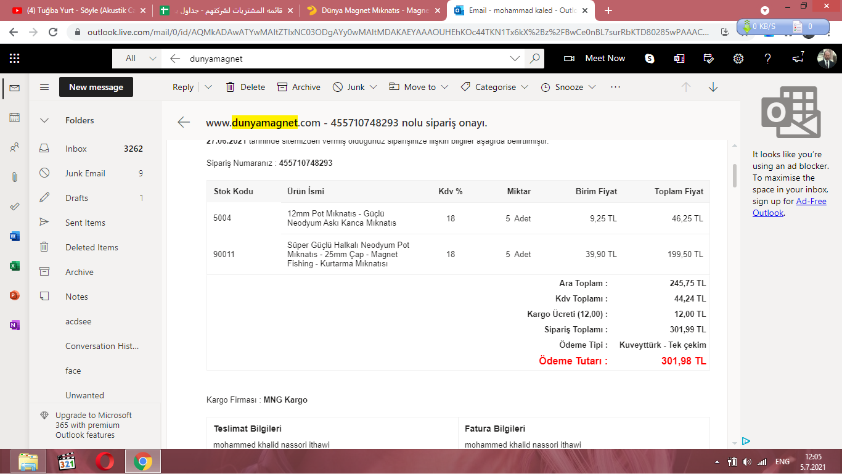Open Skype from the Outlook header
The height and width of the screenshot is (476, 842).
pos(649,59)
